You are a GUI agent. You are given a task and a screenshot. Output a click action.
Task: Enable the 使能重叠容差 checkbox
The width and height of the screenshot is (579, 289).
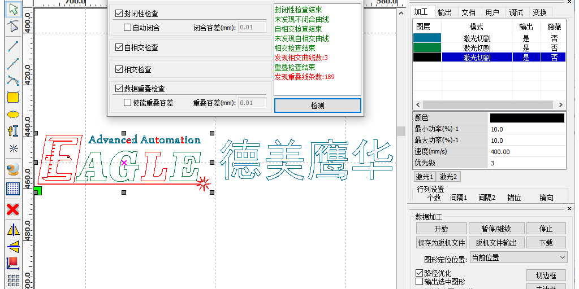(x=127, y=103)
